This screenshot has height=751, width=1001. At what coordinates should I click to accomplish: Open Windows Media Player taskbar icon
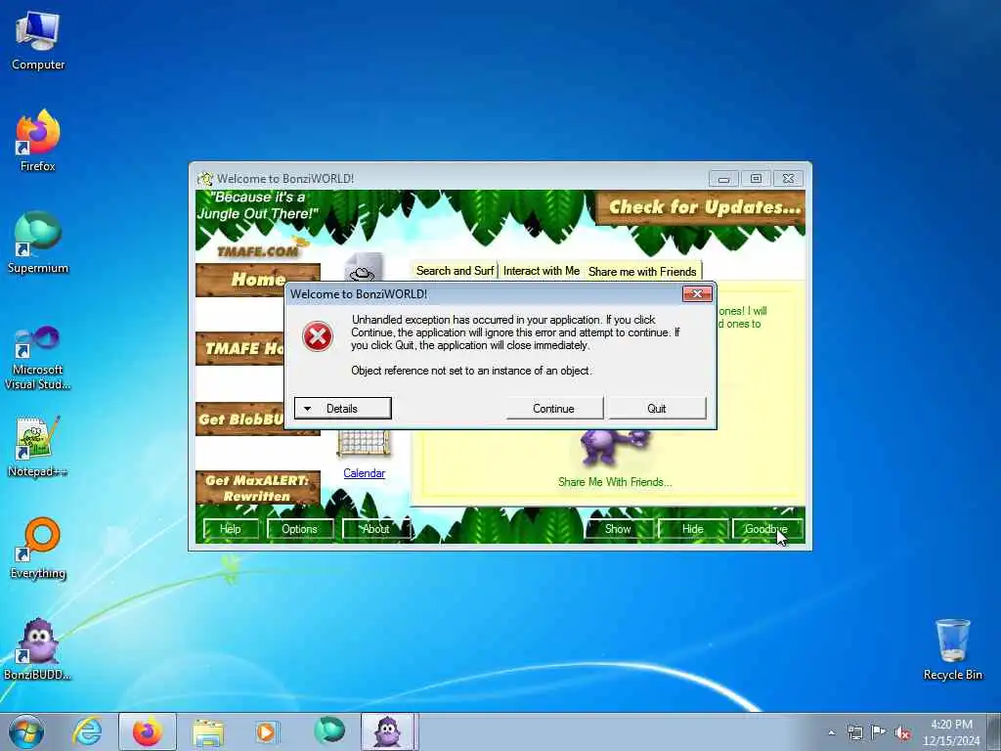coord(266,731)
